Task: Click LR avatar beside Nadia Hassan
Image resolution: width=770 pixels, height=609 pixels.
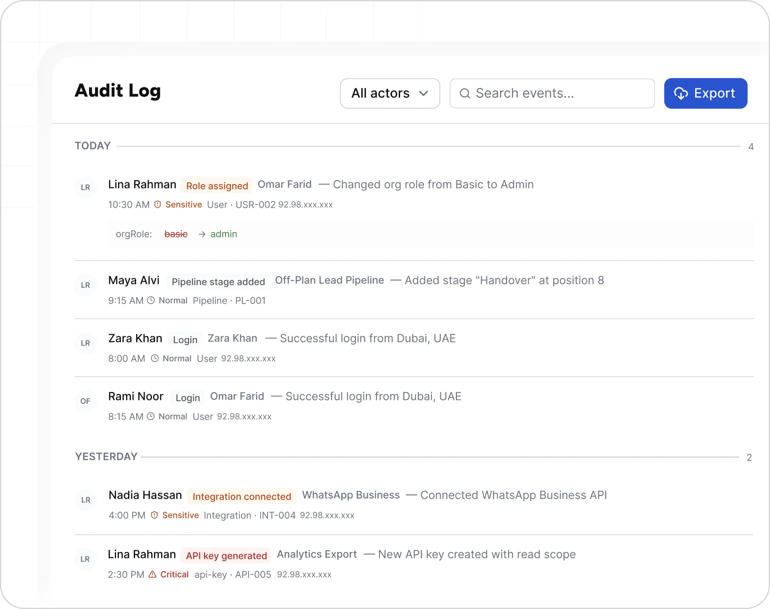Action: (x=86, y=500)
